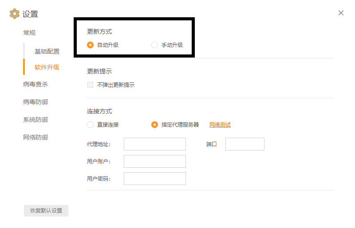
Task: Choose 直接连接 connection option
Action: pos(91,125)
